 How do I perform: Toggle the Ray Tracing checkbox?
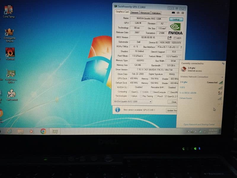pos(141,96)
